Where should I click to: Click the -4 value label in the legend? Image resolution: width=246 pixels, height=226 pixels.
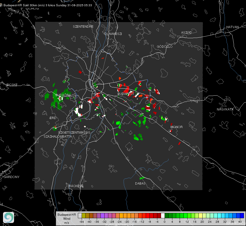click(157, 222)
